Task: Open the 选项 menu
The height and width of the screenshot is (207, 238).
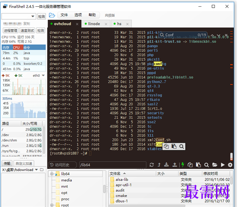Action: click(x=78, y=15)
